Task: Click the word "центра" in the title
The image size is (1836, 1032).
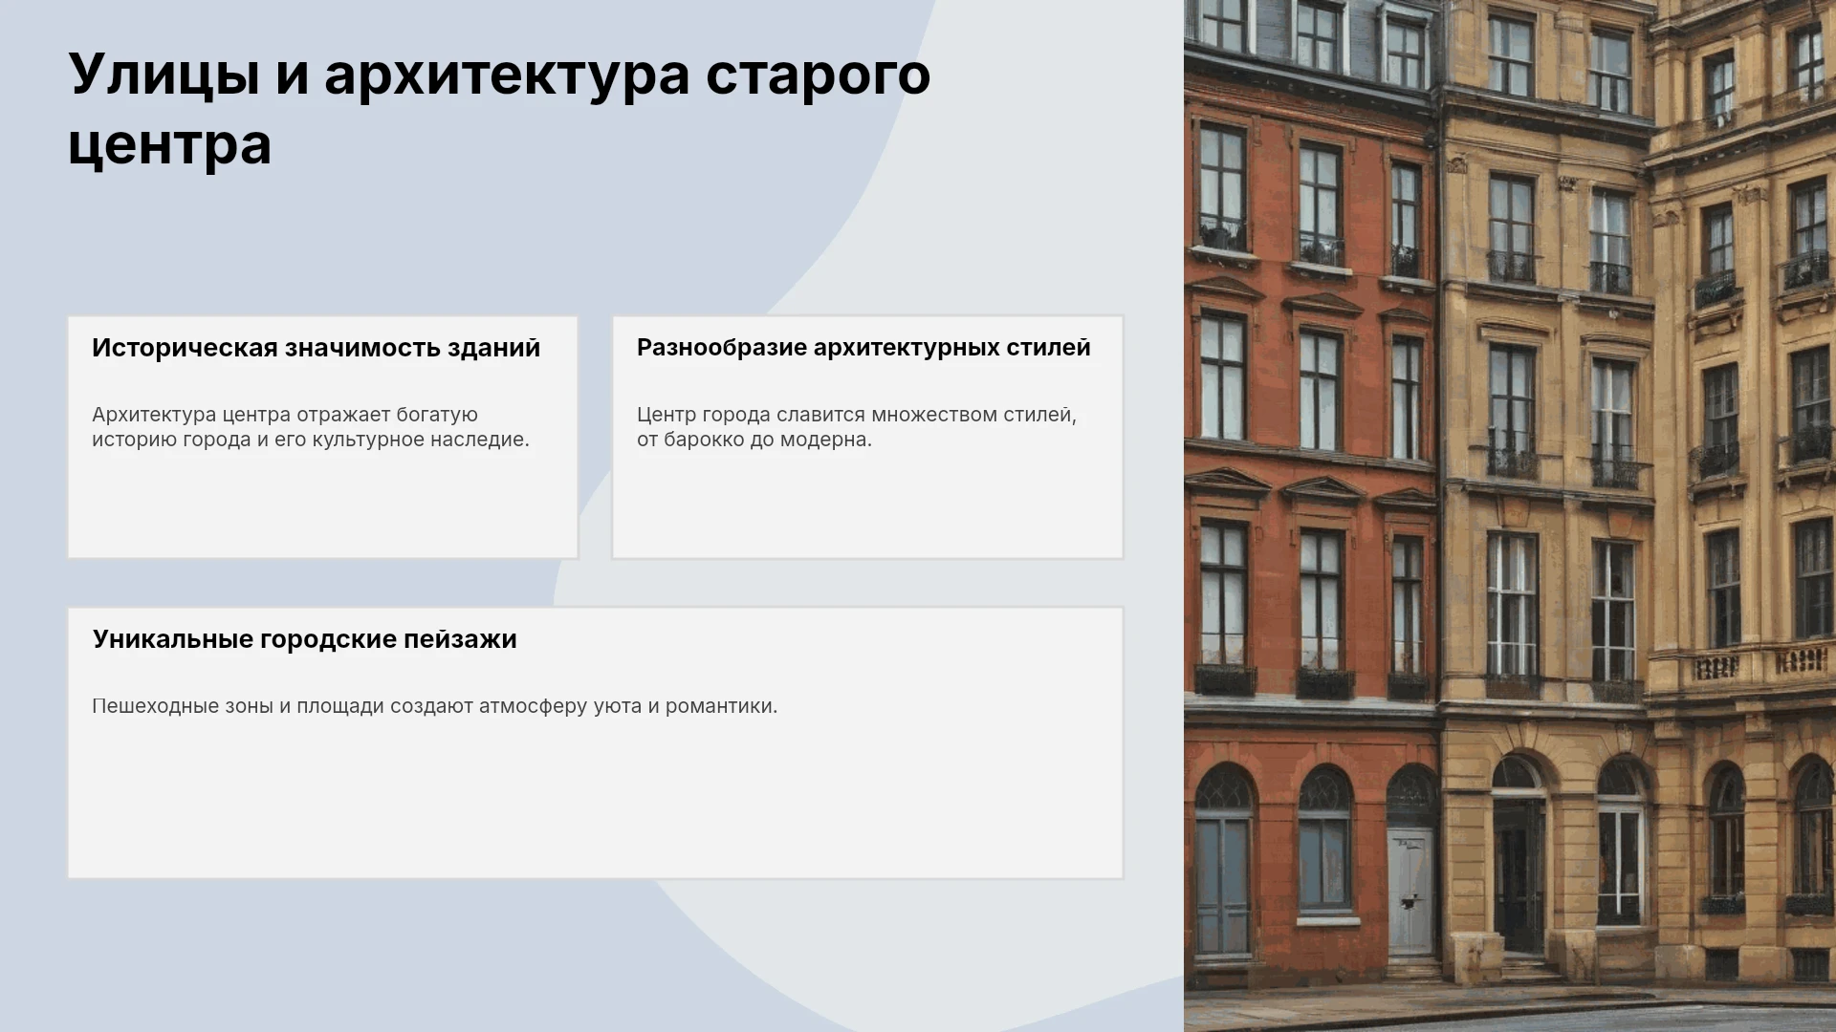Action: (x=170, y=145)
